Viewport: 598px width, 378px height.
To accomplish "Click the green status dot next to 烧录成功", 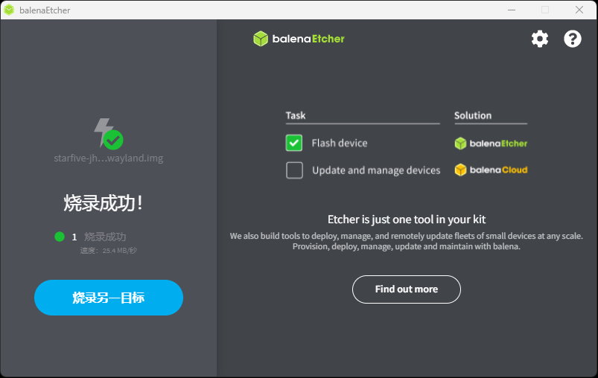I will [x=60, y=237].
